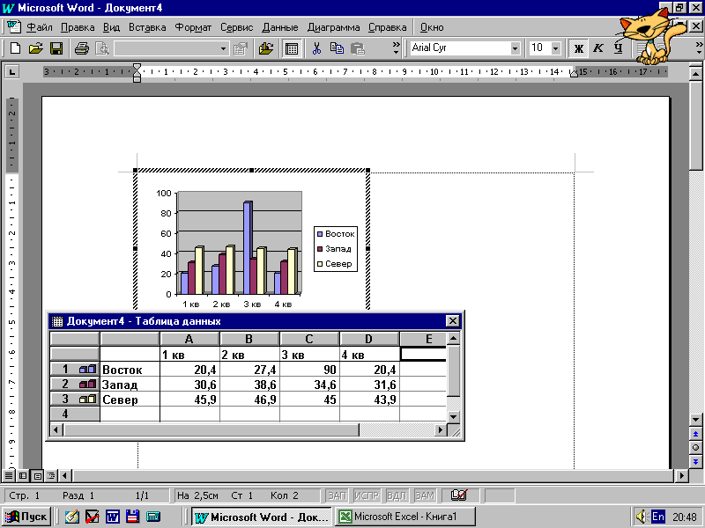Screen dimensions: 705x528
Task: Click the spelling status book icon in status bar
Action: pos(459,495)
